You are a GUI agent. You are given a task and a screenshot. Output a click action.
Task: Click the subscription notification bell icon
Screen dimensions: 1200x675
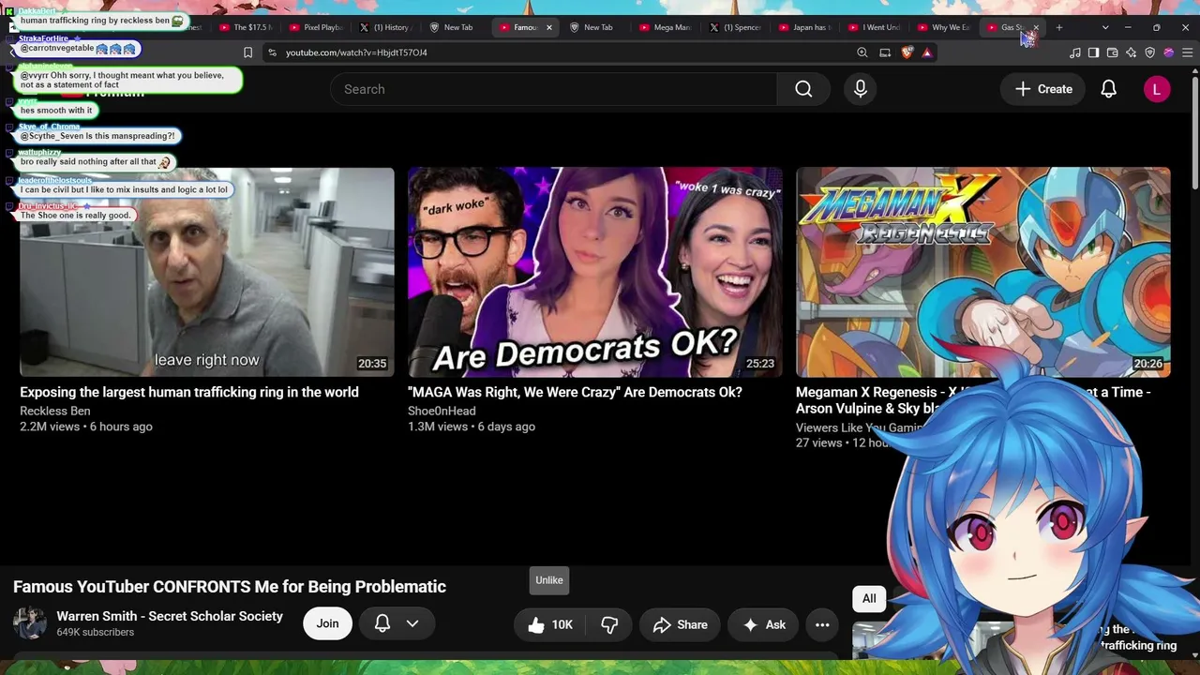pos(382,623)
